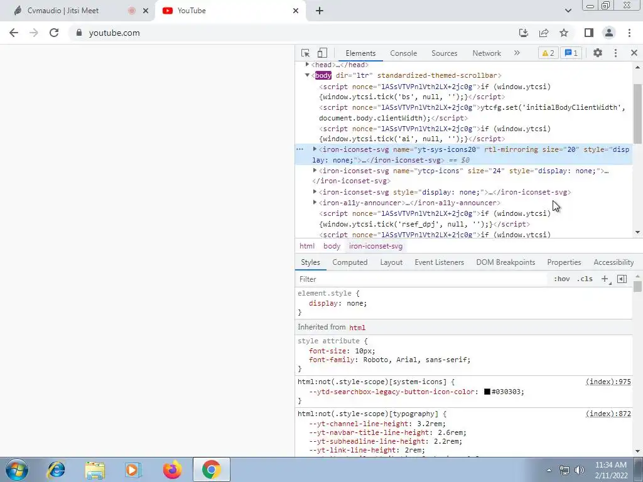643x482 pixels.
Task: Open the #030303 color swatch picker
Action: (487, 392)
